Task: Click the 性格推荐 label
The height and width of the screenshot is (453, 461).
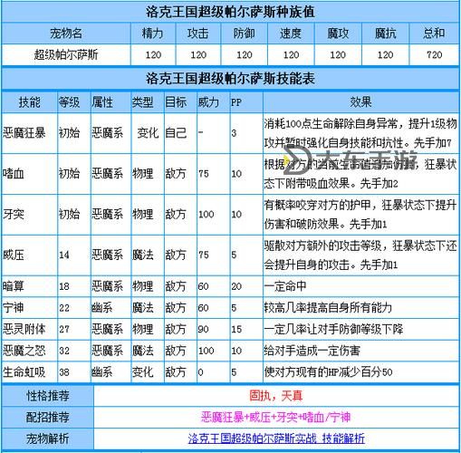Action: coord(48,396)
